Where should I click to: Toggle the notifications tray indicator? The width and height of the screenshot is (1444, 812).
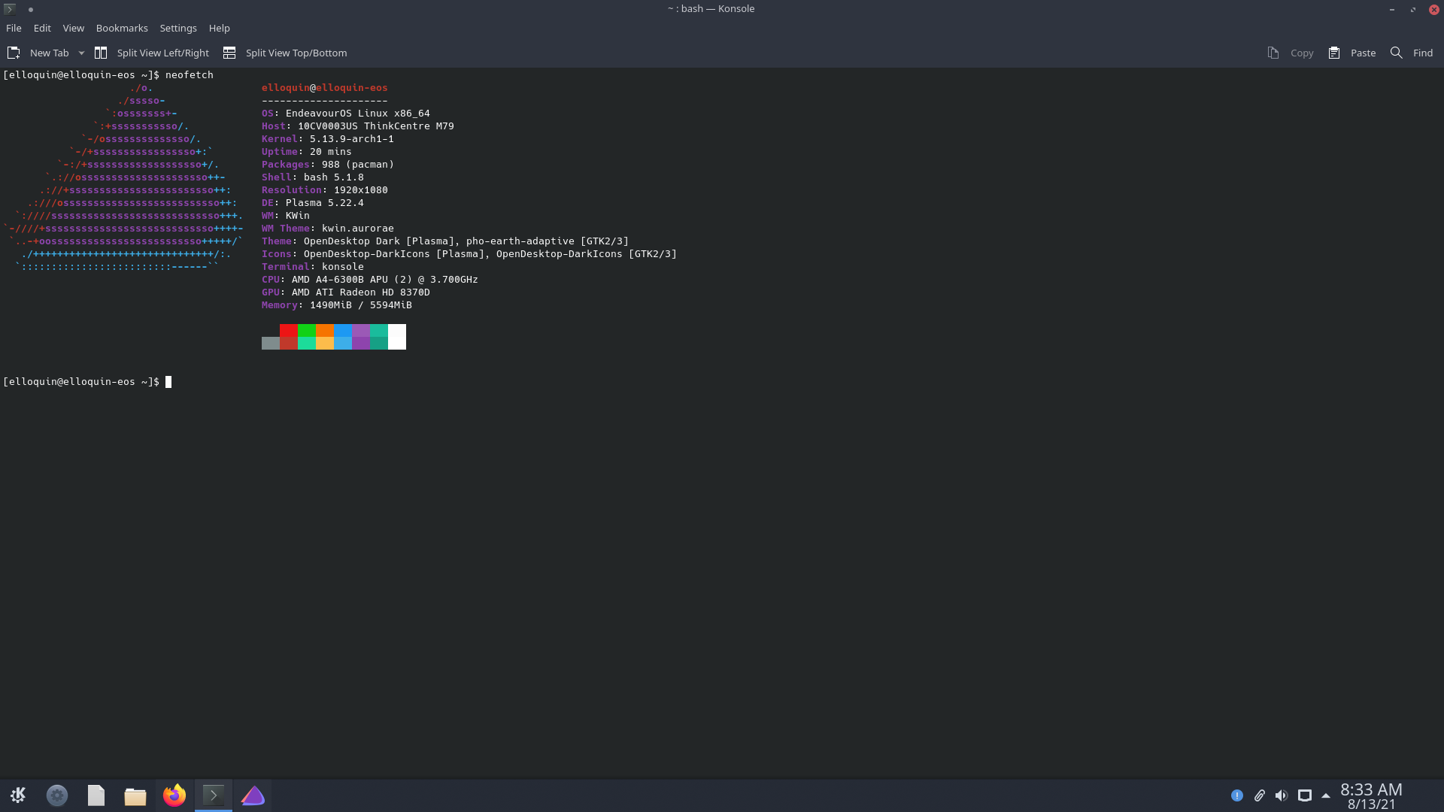pos(1238,795)
